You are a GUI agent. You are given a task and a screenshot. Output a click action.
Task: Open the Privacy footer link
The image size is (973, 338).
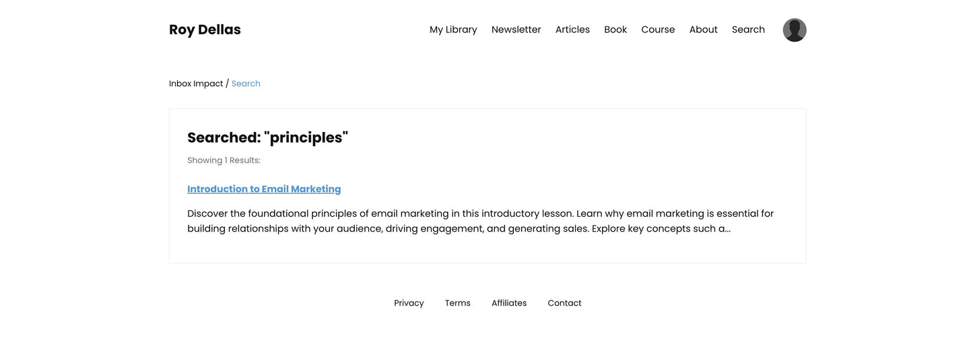click(409, 303)
